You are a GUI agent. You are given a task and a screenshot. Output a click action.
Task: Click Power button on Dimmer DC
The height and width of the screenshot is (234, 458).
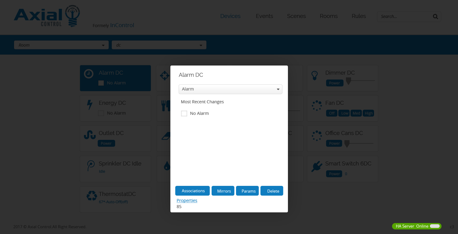tap(335, 83)
